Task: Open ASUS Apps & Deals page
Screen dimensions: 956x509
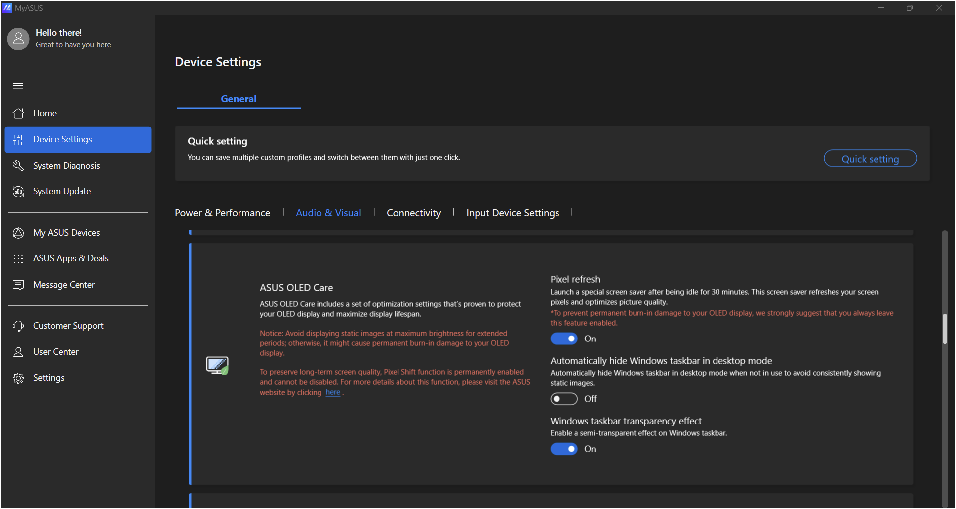Action: tap(78, 258)
